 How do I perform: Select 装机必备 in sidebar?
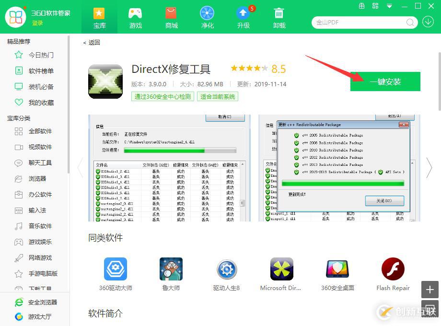(x=35, y=87)
